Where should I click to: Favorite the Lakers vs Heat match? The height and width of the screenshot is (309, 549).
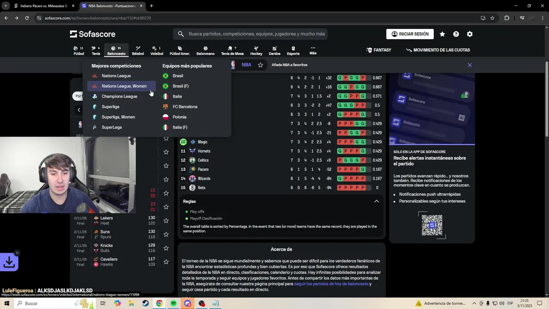tap(166, 221)
